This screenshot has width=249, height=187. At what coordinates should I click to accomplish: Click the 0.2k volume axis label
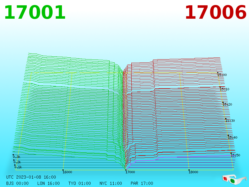click(x=17, y=162)
